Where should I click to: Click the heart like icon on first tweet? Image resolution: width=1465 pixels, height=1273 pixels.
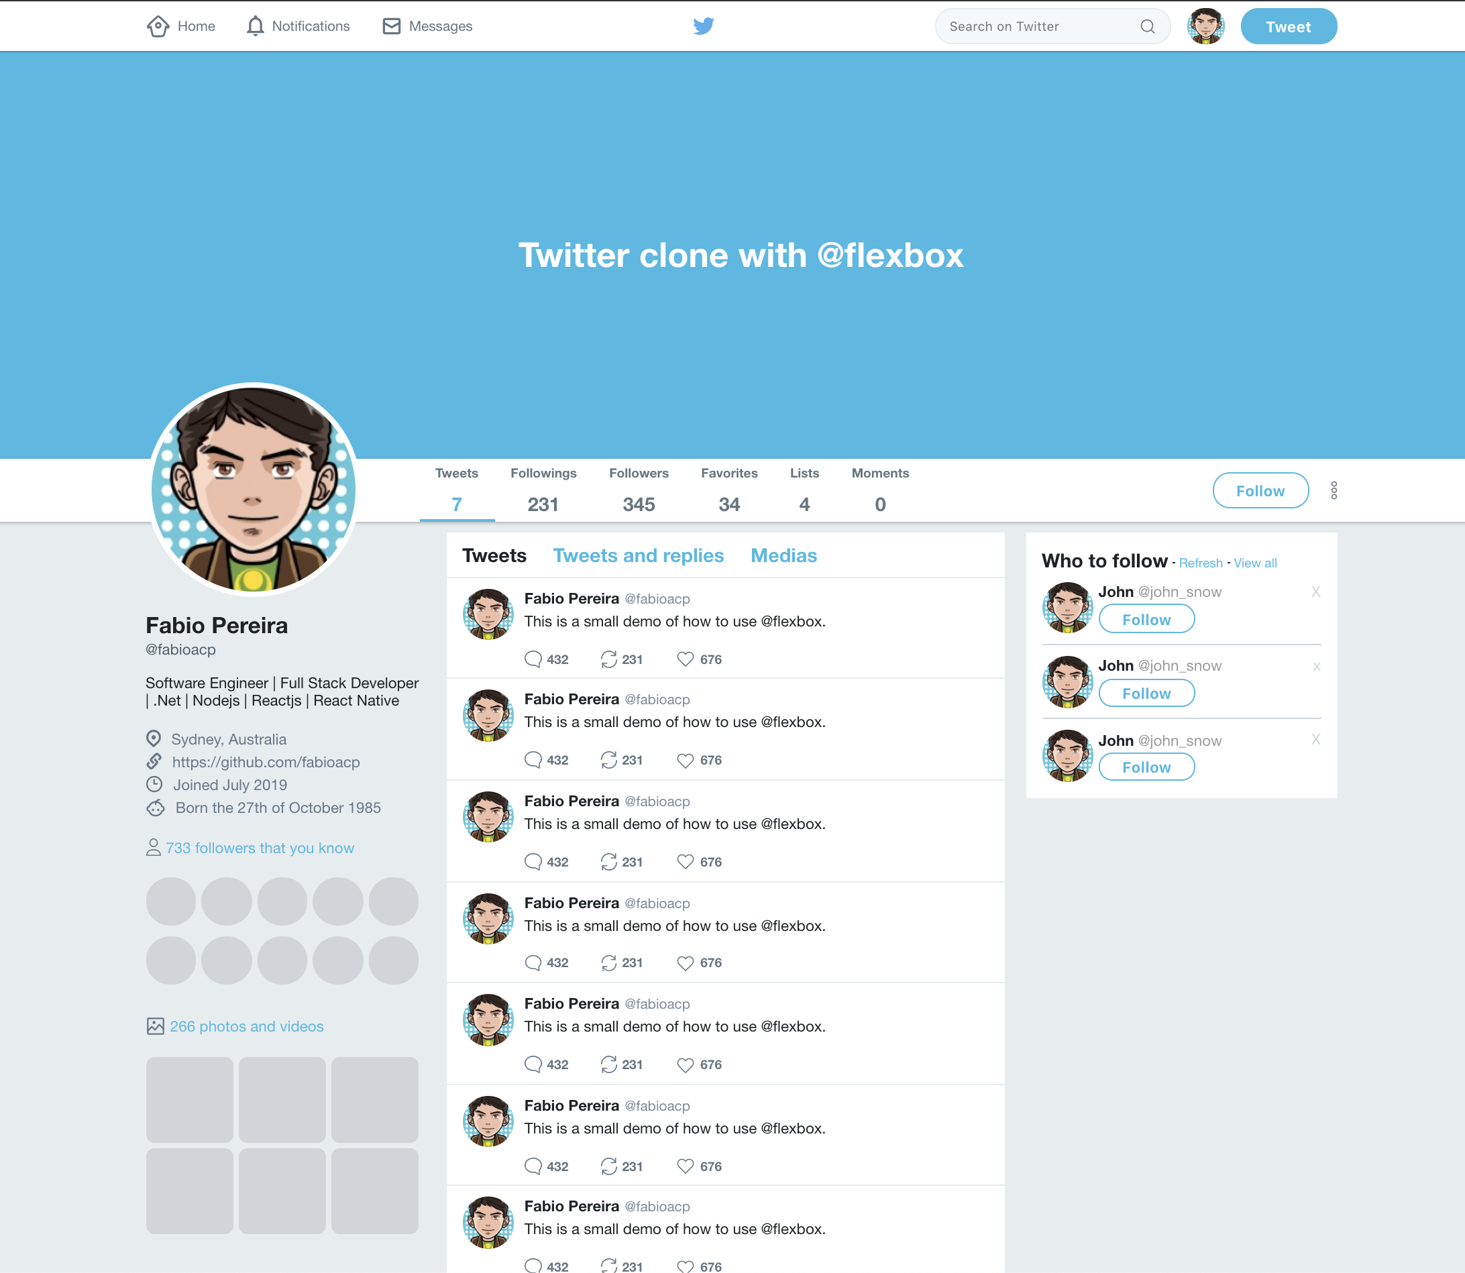[684, 658]
